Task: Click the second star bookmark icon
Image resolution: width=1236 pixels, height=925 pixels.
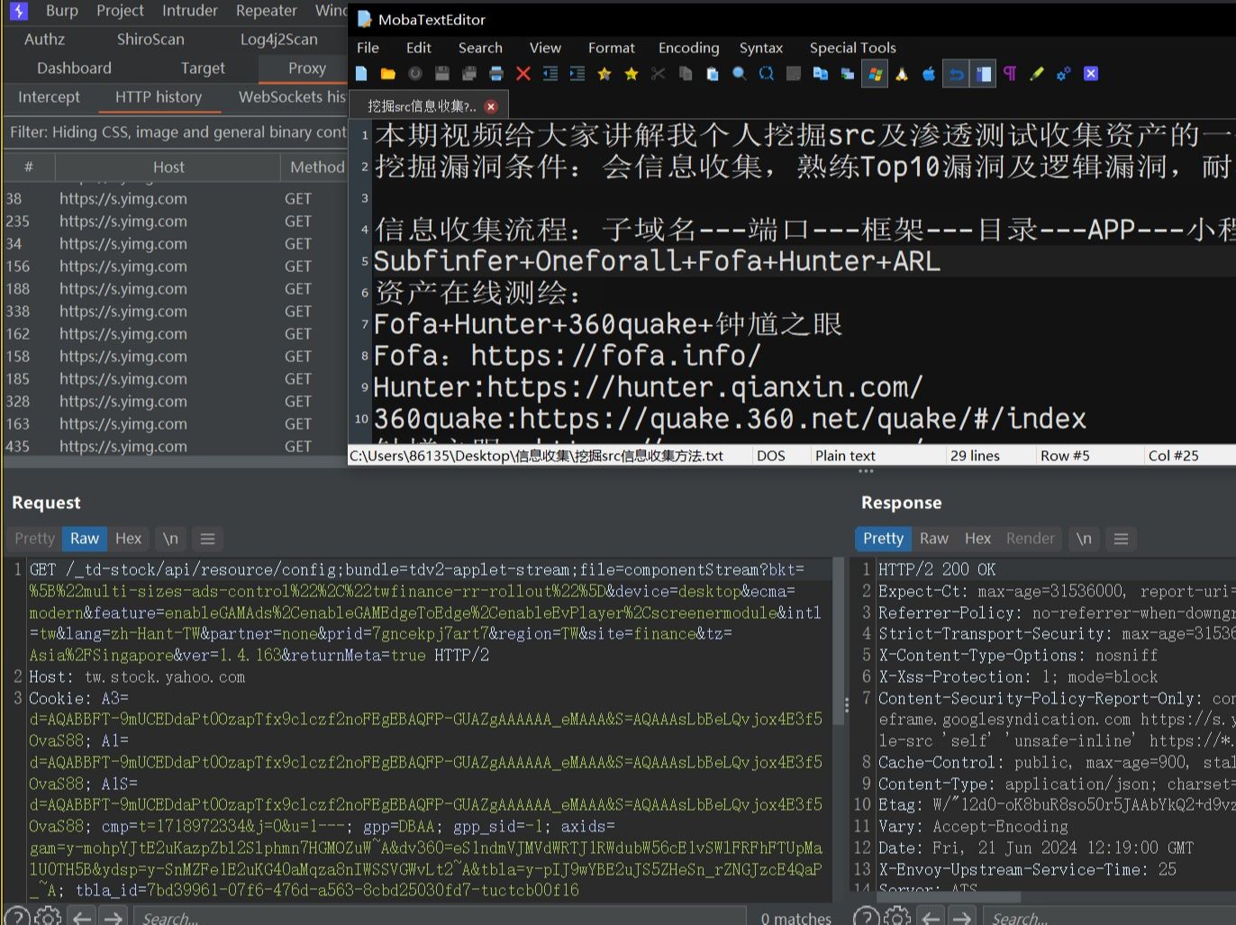Action: [632, 74]
